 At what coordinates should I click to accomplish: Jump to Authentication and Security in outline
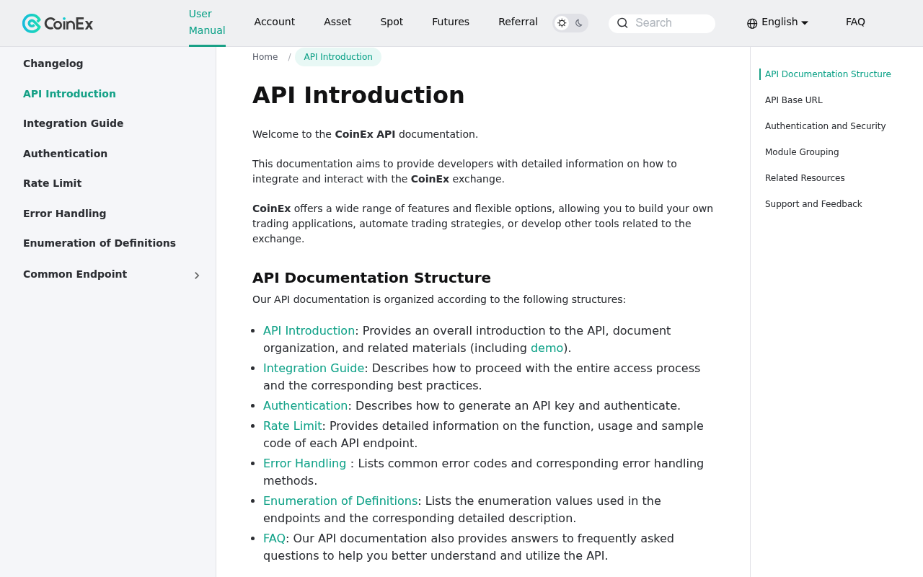(x=826, y=126)
